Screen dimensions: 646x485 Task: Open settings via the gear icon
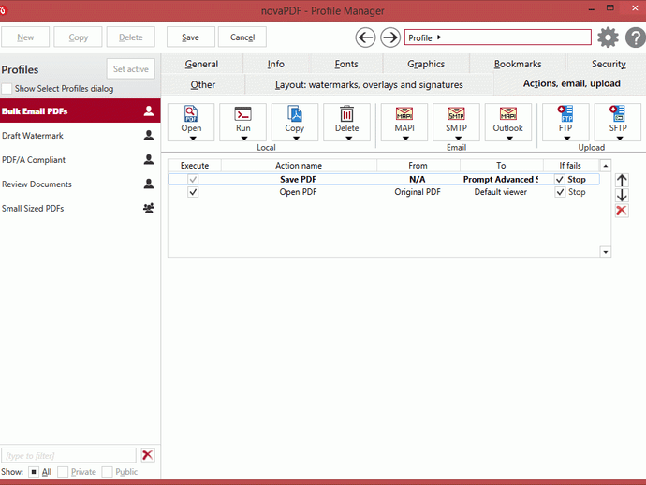point(609,37)
